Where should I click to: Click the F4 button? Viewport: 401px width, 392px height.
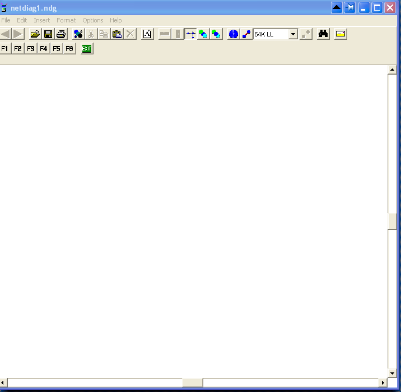tap(44, 48)
